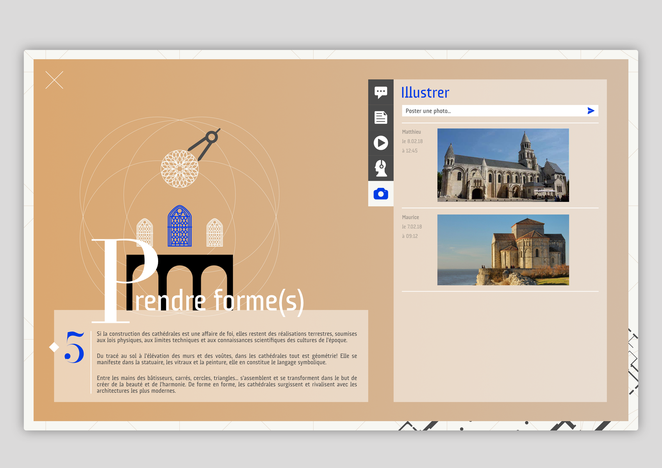This screenshot has width=662, height=468.
Task: Click the send arrow icon
Action: (591, 111)
